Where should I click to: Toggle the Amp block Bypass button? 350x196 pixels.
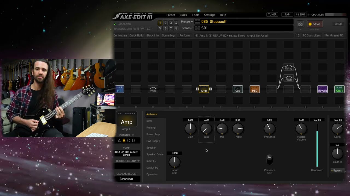coord(337,171)
